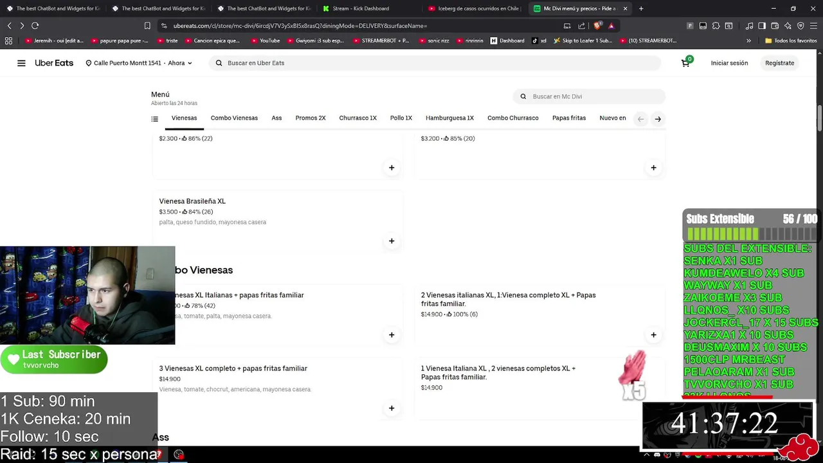Click Iniciar sesión
The width and height of the screenshot is (823, 463).
(729, 63)
